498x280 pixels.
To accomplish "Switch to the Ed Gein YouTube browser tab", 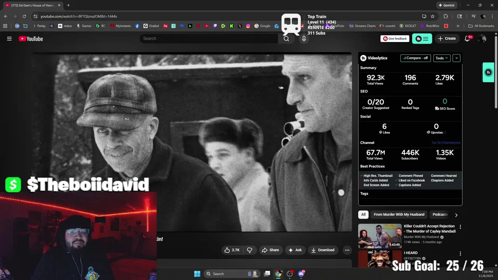I will [x=33, y=5].
